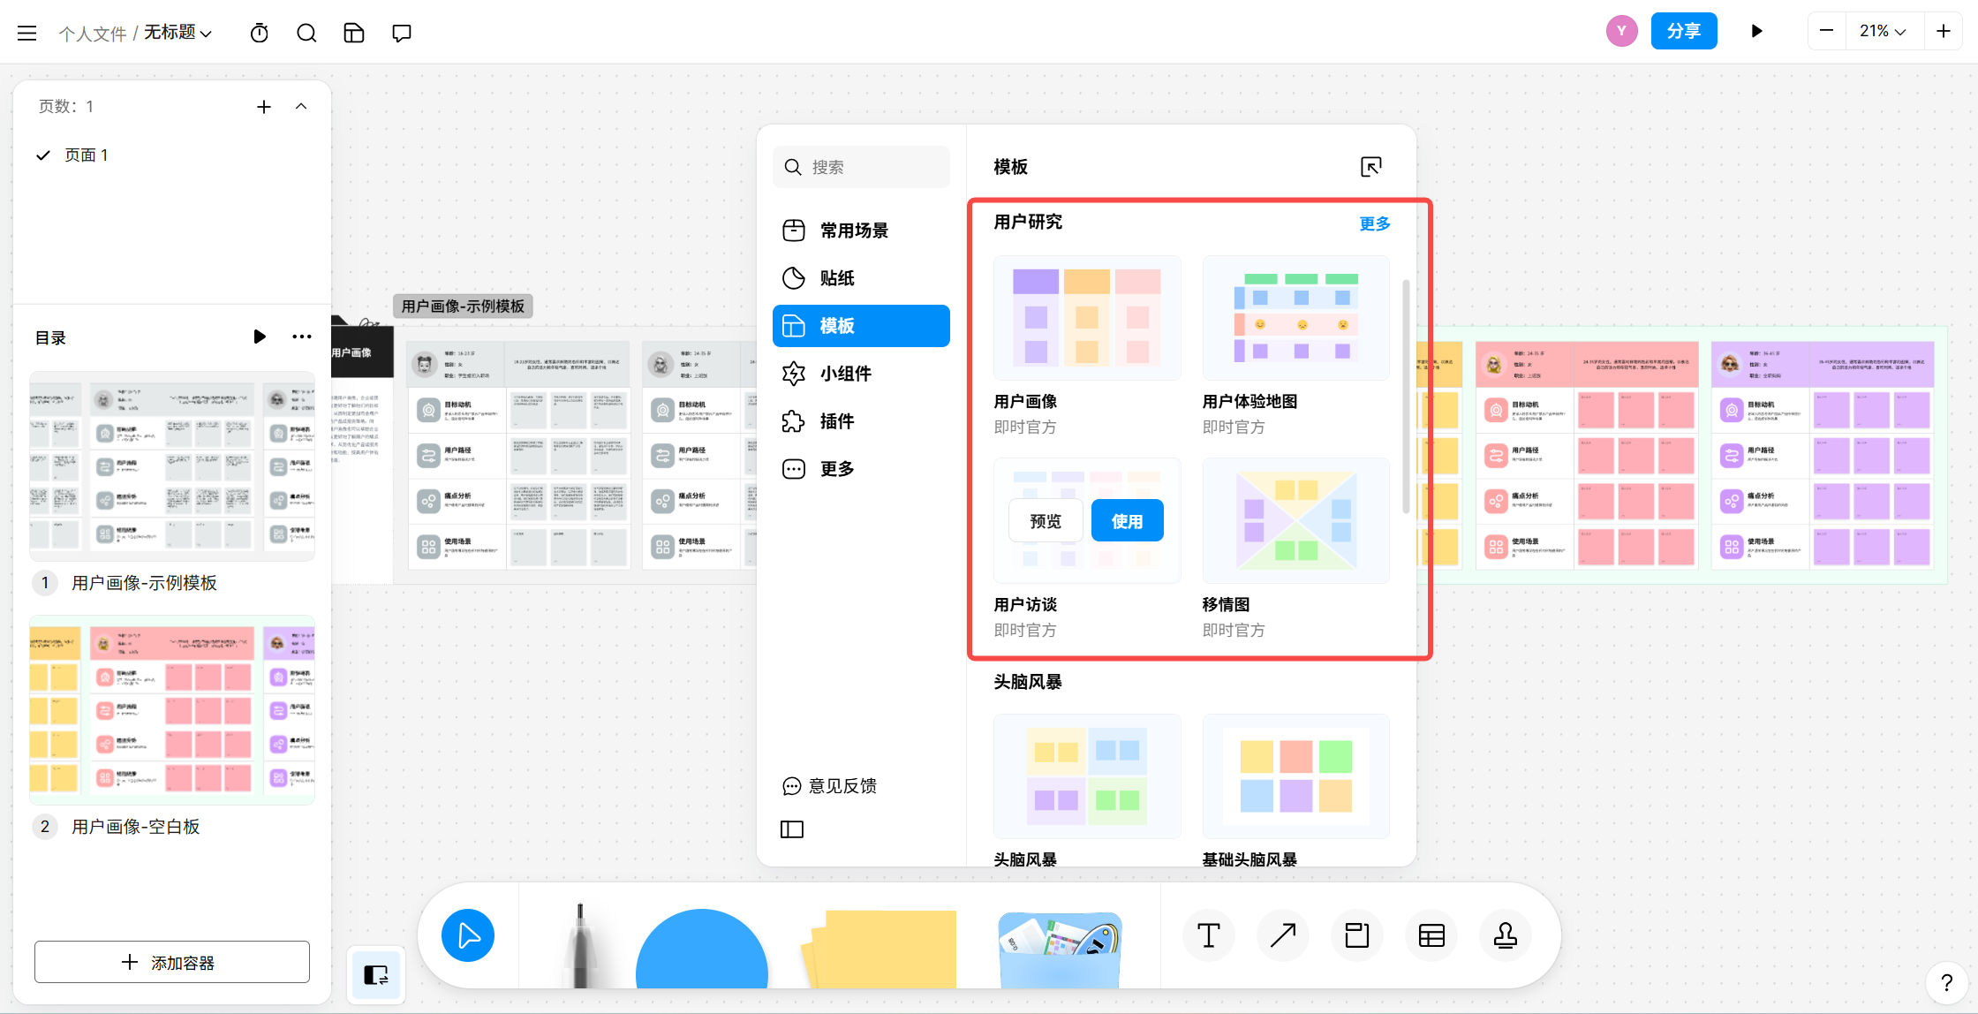This screenshot has height=1014, width=1978.
Task: Click the pop-out icon in template panel
Action: [1370, 167]
